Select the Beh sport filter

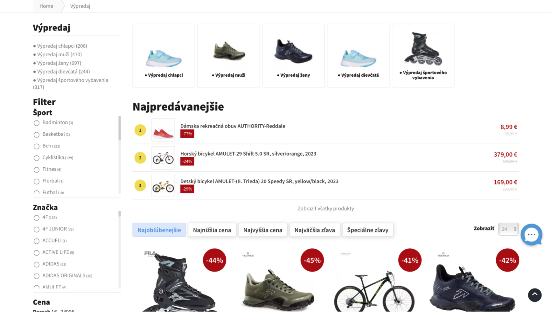click(x=36, y=146)
